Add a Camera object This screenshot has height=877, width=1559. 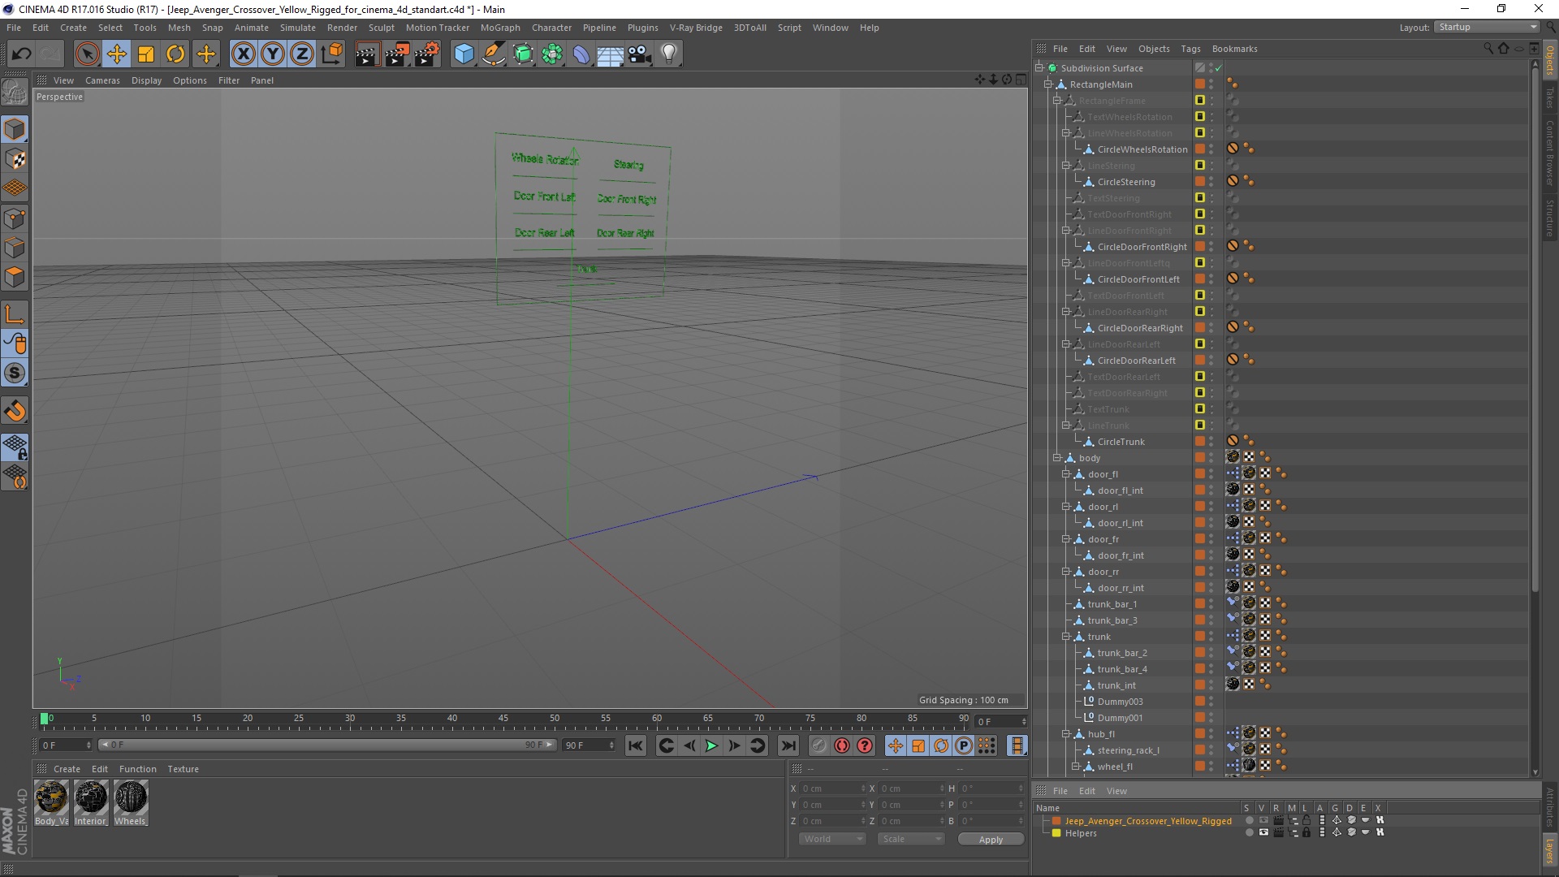click(x=640, y=54)
